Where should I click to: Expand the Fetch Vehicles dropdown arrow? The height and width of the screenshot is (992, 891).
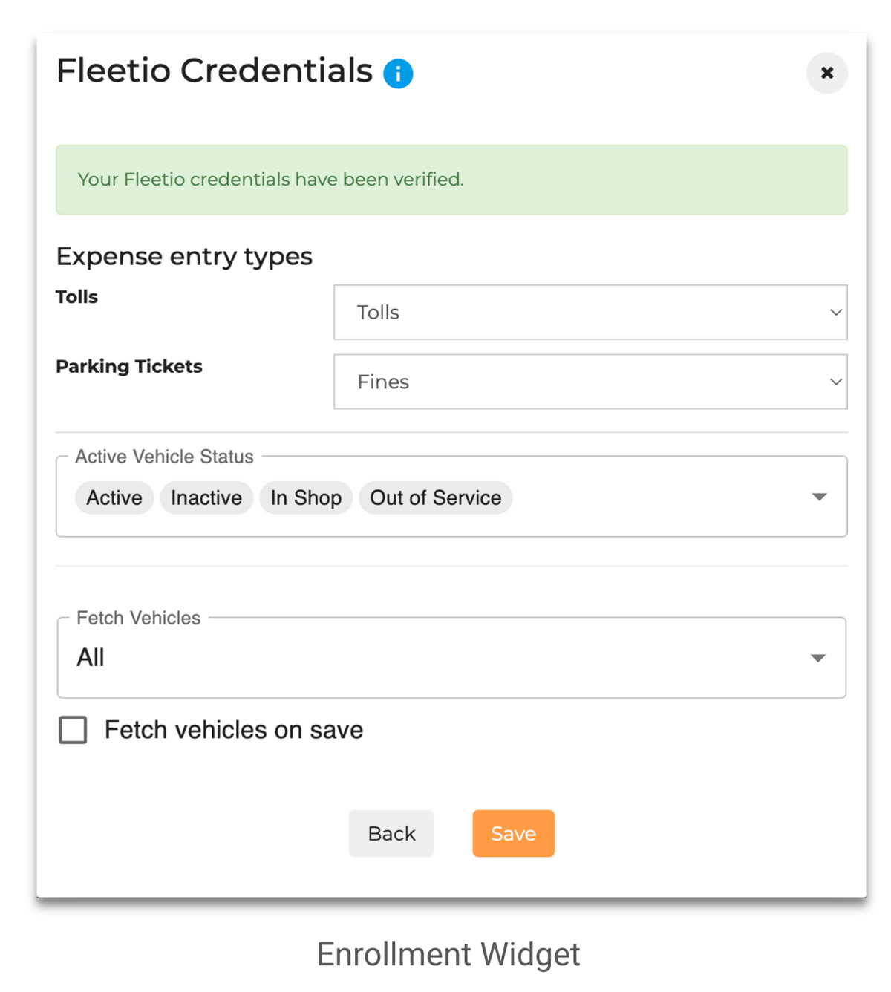tap(818, 658)
